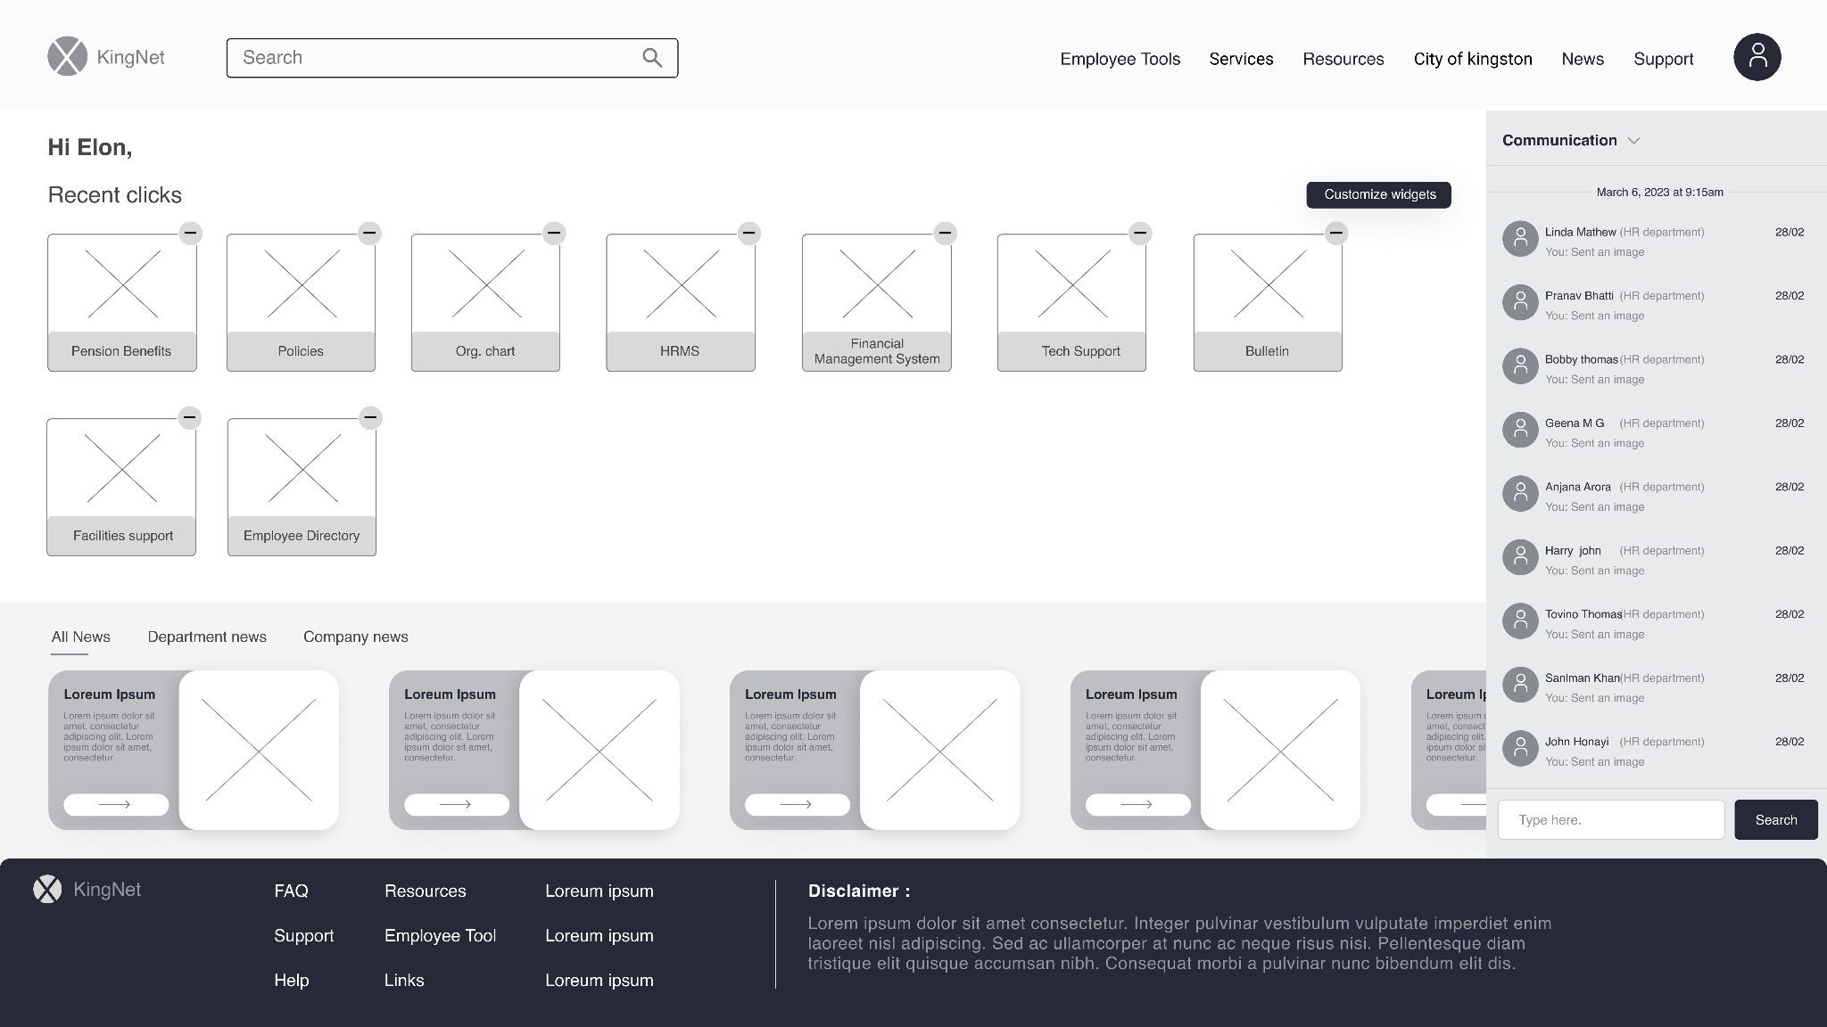
Task: Remove the HRMS widget with its minus icon
Action: [749, 234]
